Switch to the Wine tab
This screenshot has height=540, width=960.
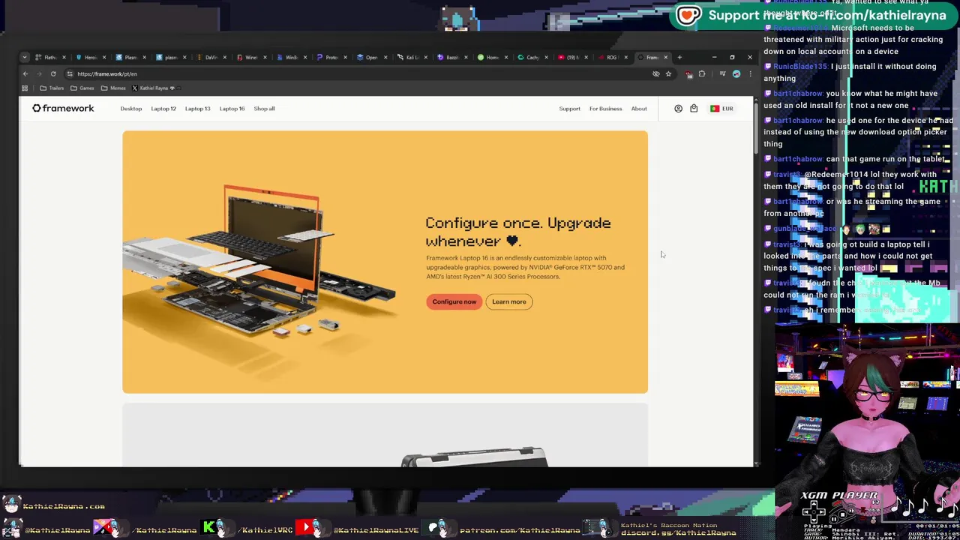tap(251, 57)
